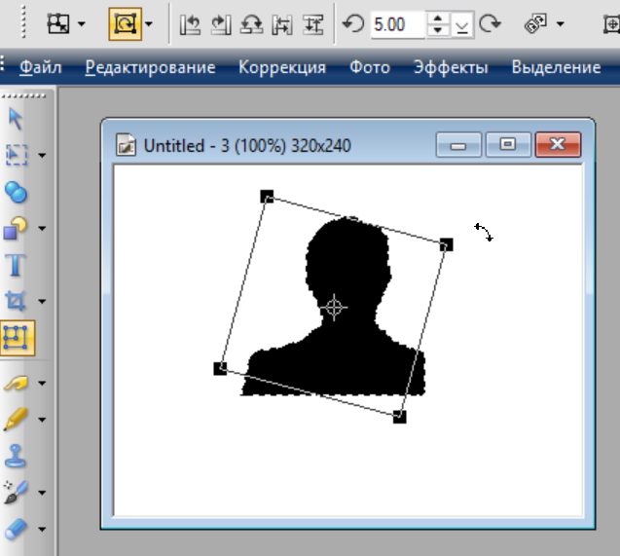Viewport: 620px width, 556px height.
Task: Maximize the Untitled - 3 document window
Action: tap(508, 145)
